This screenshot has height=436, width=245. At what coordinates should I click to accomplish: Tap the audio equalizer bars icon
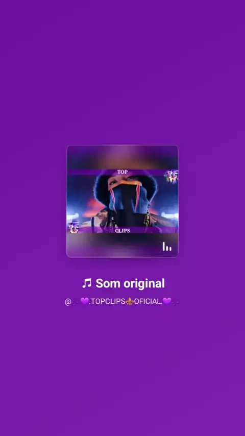pos(167,247)
